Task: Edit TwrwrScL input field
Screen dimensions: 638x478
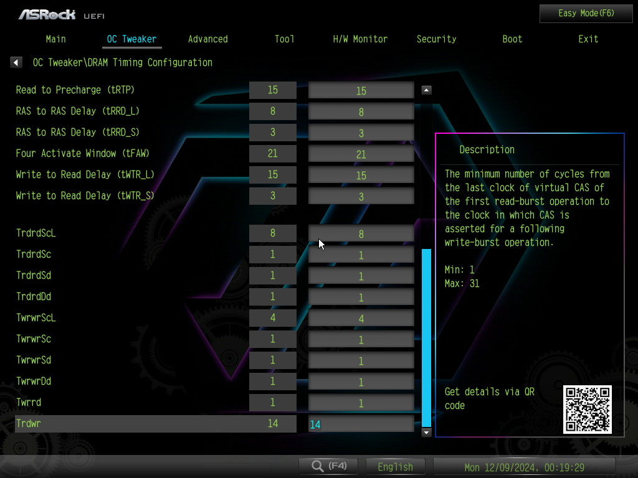Action: tap(361, 318)
